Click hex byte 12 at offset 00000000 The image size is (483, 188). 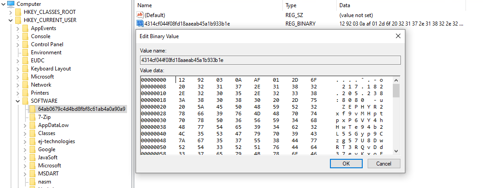(182, 80)
